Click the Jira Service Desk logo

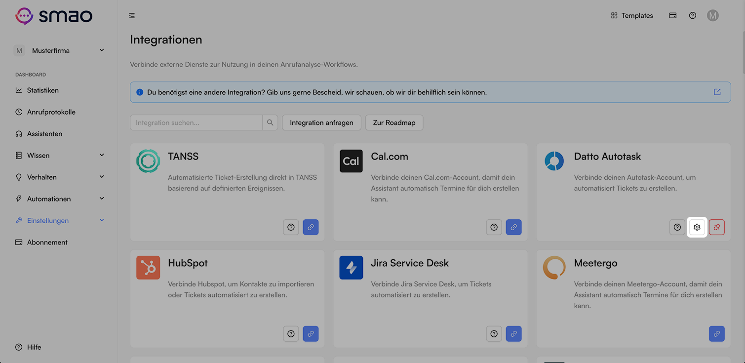point(351,268)
